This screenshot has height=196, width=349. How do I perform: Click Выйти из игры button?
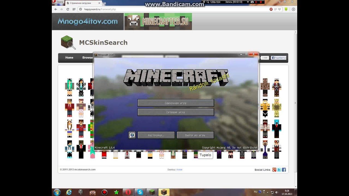(195, 135)
